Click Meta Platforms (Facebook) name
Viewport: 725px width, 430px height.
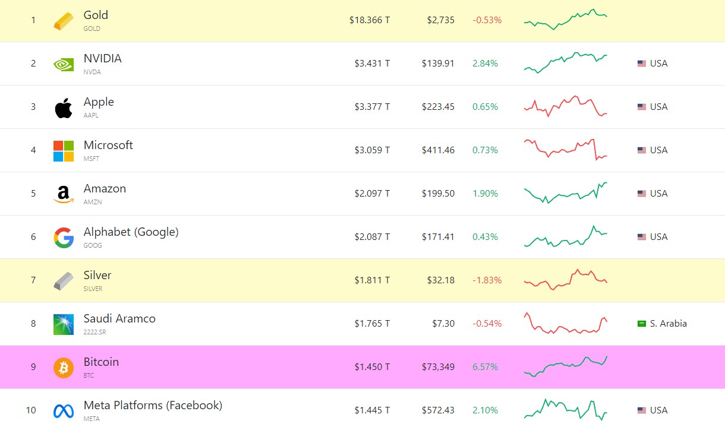coord(152,404)
